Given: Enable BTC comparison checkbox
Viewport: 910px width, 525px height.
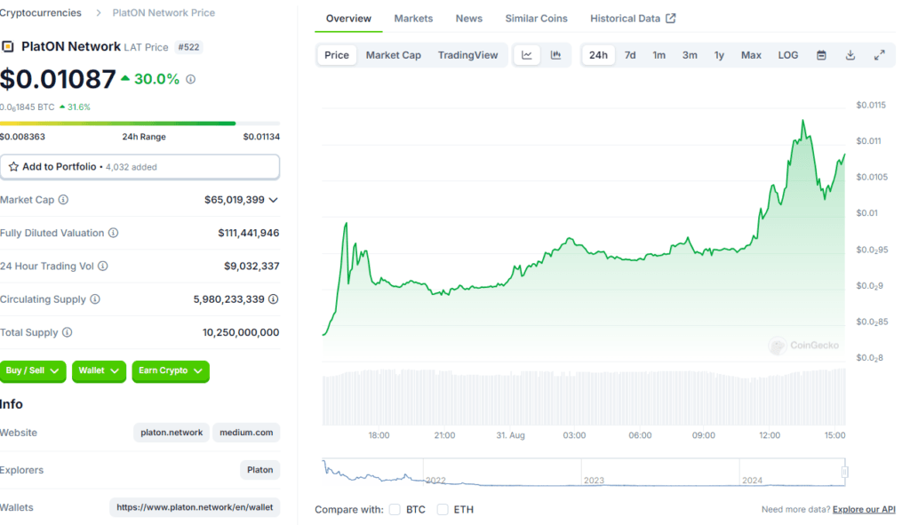Looking at the screenshot, I should [395, 509].
